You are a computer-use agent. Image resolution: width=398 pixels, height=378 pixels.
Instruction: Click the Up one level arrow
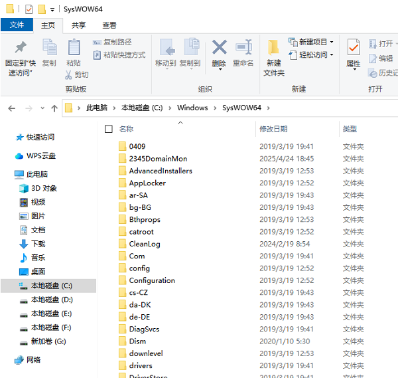pyautogui.click(x=54, y=108)
